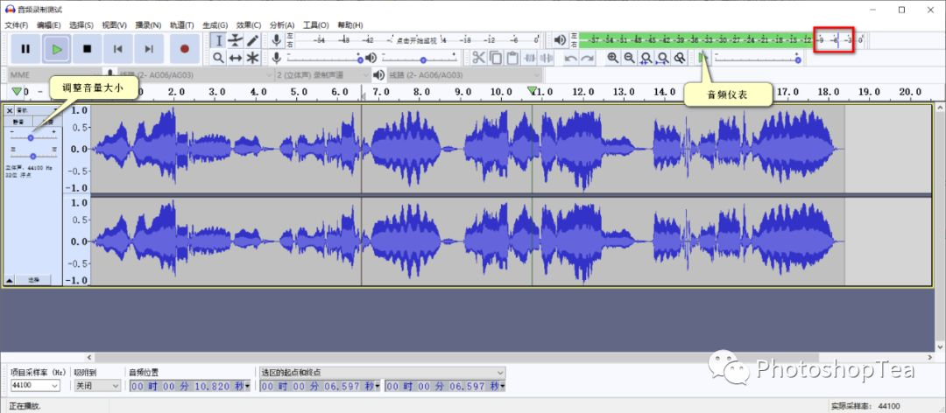Stop playback with the Stop button
The image size is (946, 413).
88,50
